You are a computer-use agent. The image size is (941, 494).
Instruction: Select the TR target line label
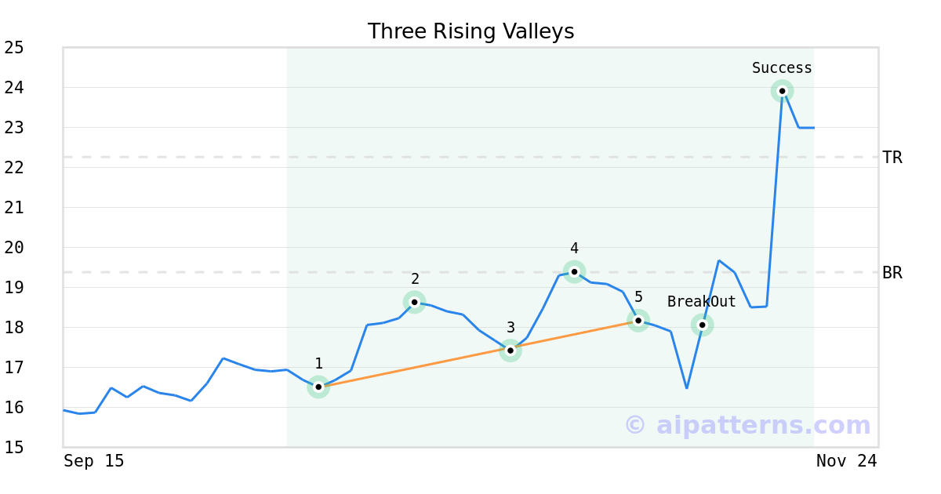(x=892, y=158)
